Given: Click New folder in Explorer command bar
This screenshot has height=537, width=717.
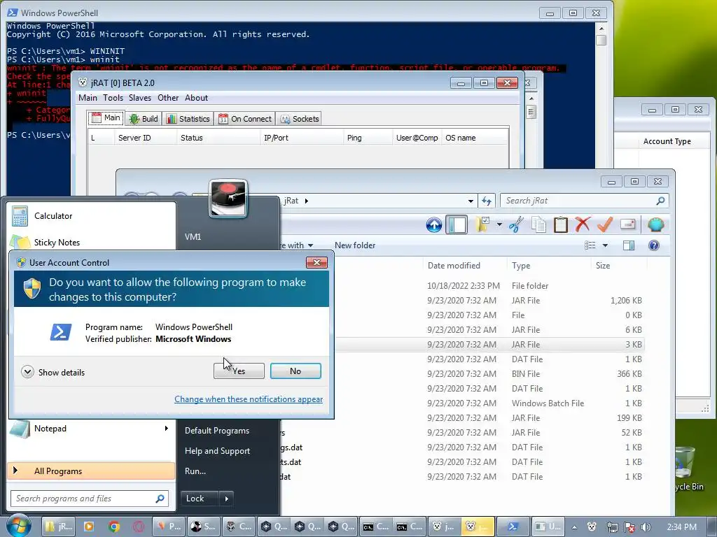Looking at the screenshot, I should pyautogui.click(x=355, y=245).
